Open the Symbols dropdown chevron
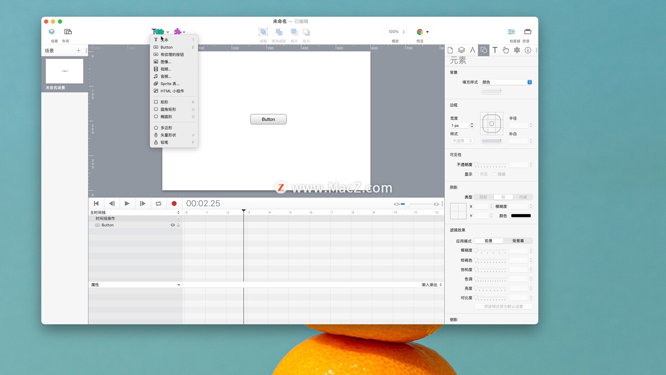 tap(184, 32)
